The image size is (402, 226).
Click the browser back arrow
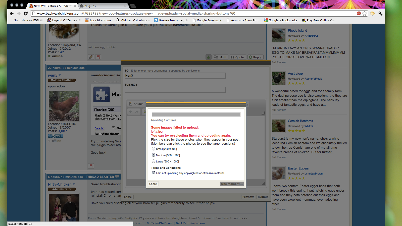[12, 14]
